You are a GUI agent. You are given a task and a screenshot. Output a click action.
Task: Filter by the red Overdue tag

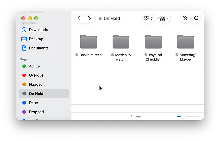(x=44, y=75)
